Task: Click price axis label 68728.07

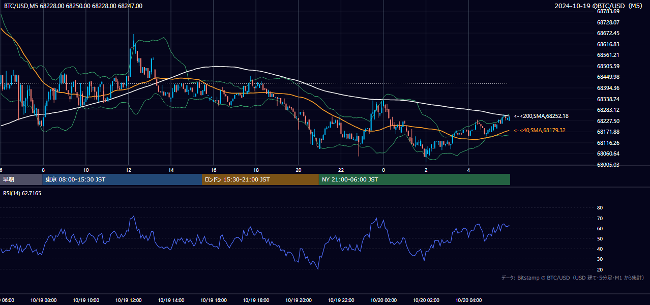Action: (608, 22)
